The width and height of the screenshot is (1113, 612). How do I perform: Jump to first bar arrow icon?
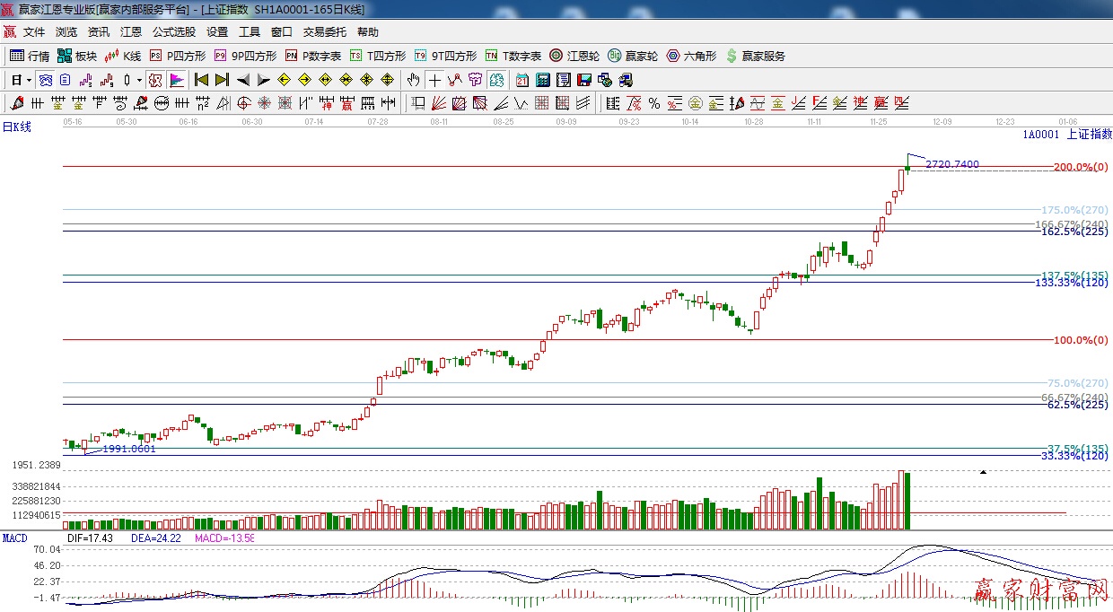[x=201, y=80]
